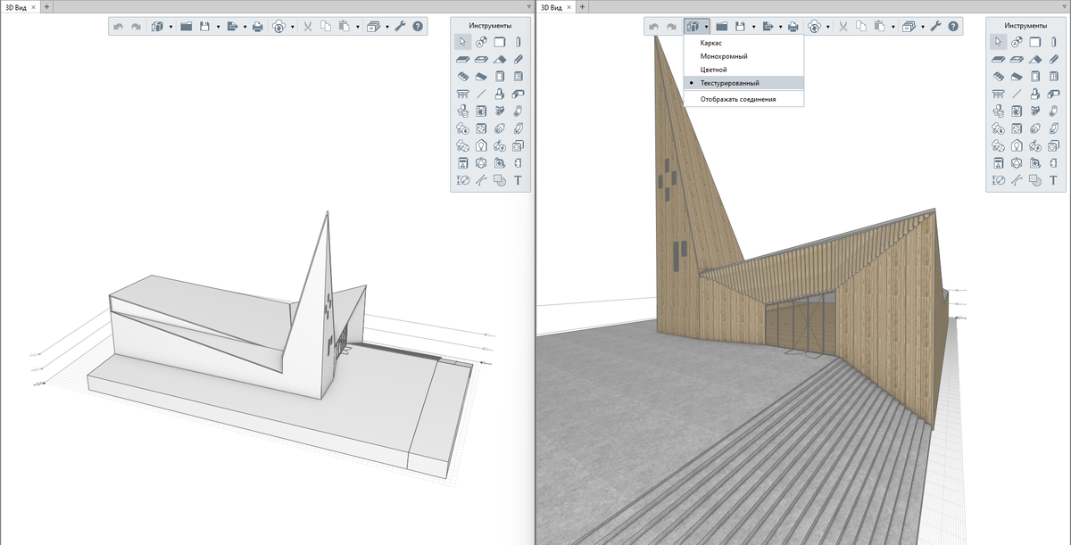1071x545 pixels.
Task: Open the pane menu arrow at far top right
Action: click(x=1065, y=6)
